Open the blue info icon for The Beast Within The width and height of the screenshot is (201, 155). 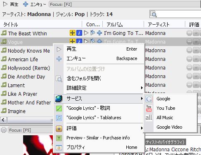[79, 33]
